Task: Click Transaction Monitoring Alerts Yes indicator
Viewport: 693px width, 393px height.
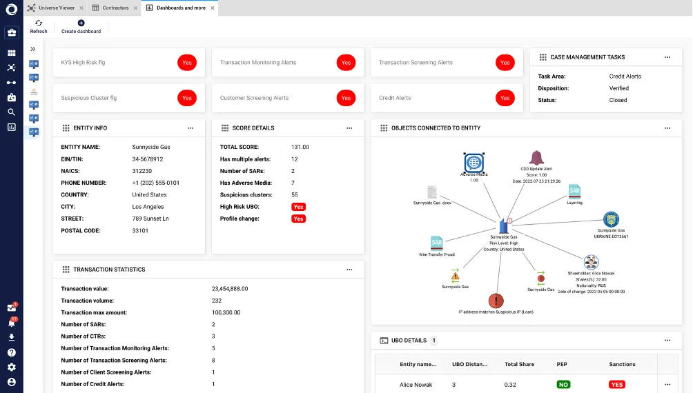Action: click(346, 63)
